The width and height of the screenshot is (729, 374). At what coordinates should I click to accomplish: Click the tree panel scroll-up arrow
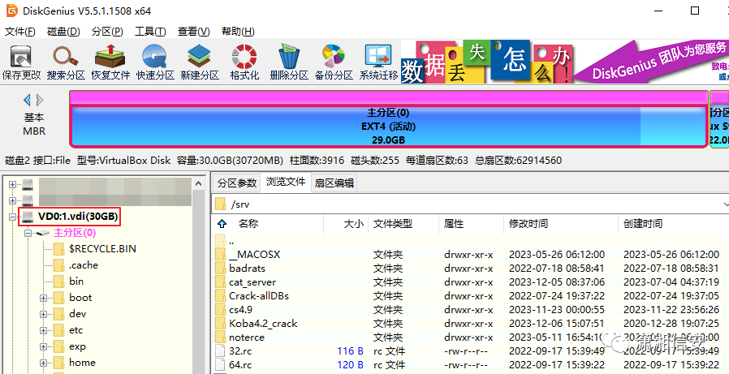coord(199,184)
